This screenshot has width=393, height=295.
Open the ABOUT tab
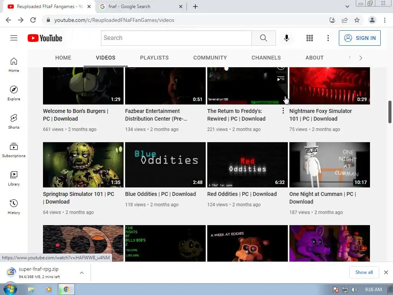pyautogui.click(x=315, y=58)
